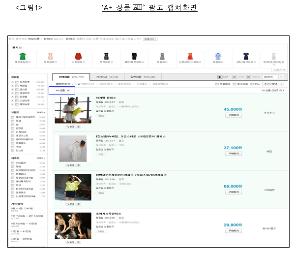Sort by 신상품순
The image size is (294, 256).
pyautogui.click(x=142, y=84)
